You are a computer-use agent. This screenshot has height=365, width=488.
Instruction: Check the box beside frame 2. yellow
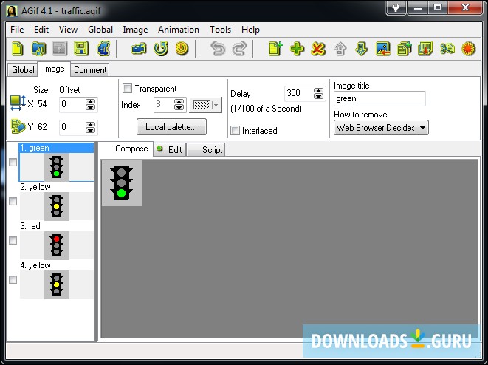click(x=13, y=202)
